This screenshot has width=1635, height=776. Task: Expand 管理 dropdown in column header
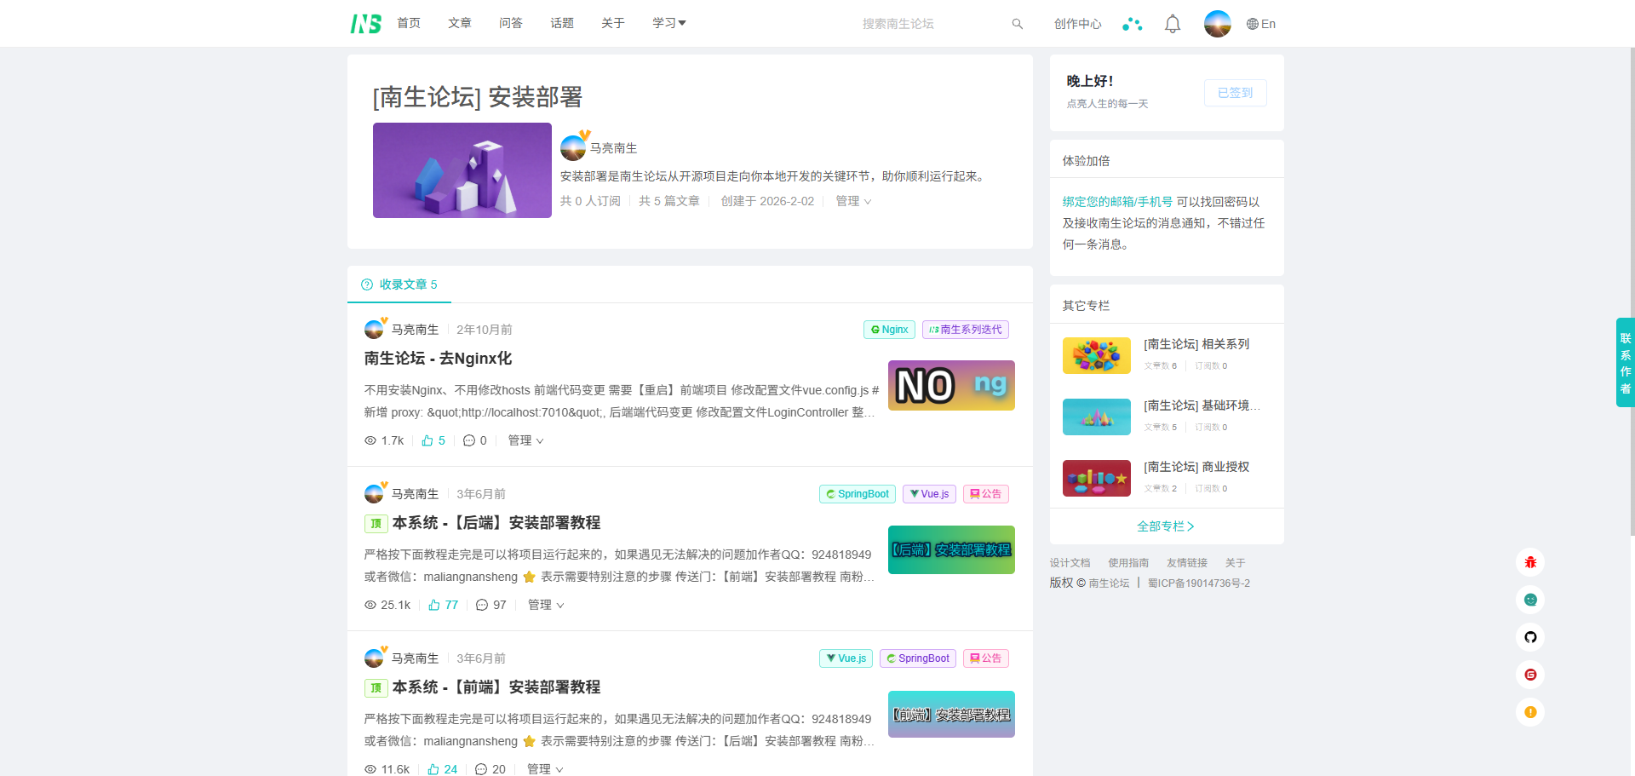pyautogui.click(x=852, y=201)
